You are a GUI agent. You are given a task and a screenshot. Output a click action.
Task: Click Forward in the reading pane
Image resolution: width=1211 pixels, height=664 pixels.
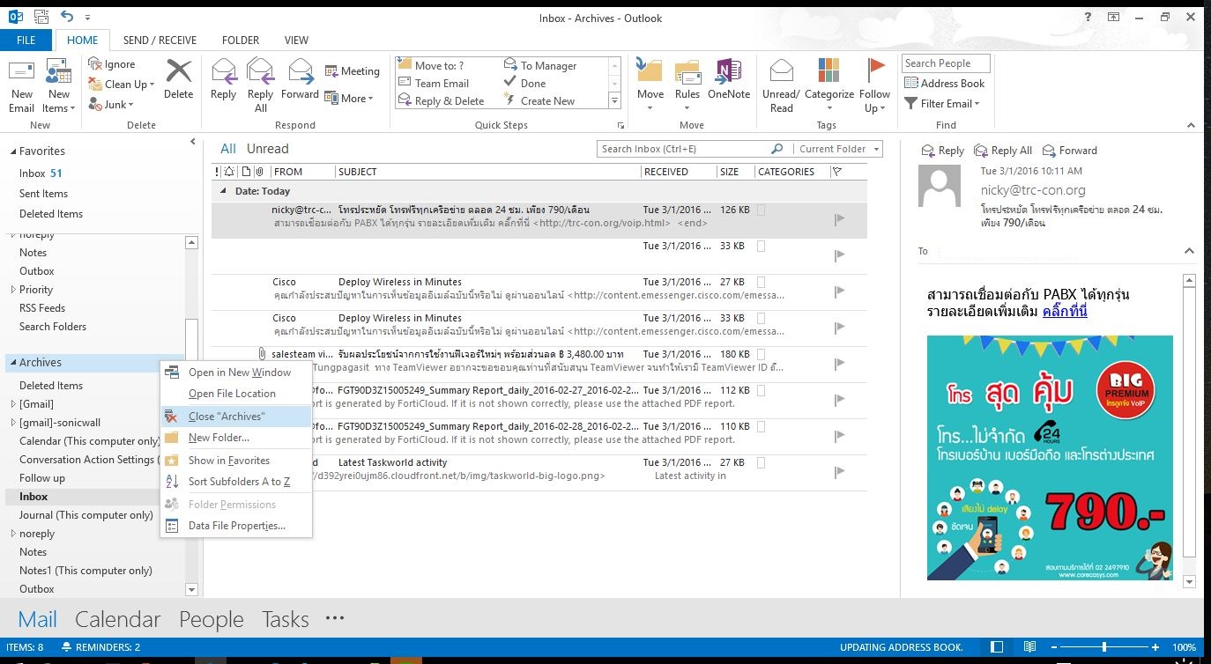tap(1069, 151)
